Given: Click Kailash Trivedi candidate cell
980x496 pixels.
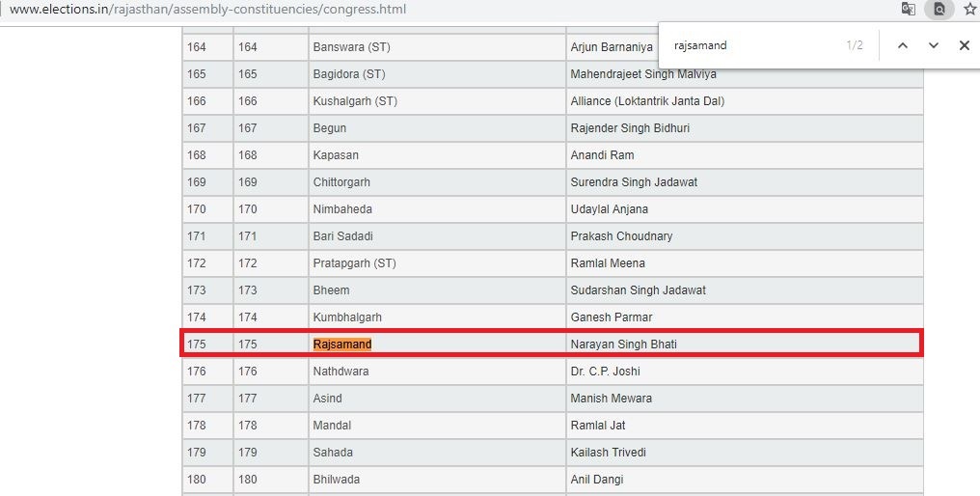Looking at the screenshot, I should coord(609,453).
